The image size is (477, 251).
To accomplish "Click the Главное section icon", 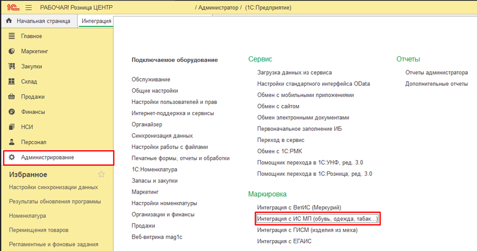I will 11,36.
